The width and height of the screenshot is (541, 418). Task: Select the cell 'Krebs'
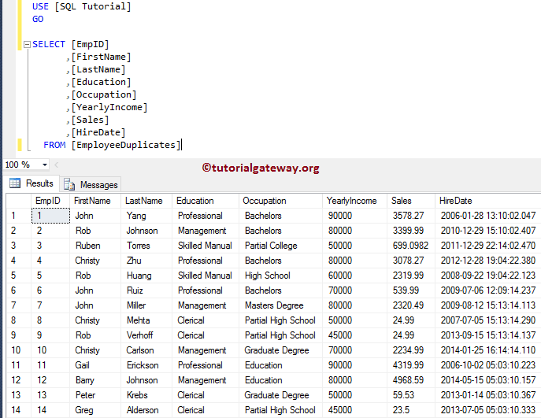coord(146,395)
